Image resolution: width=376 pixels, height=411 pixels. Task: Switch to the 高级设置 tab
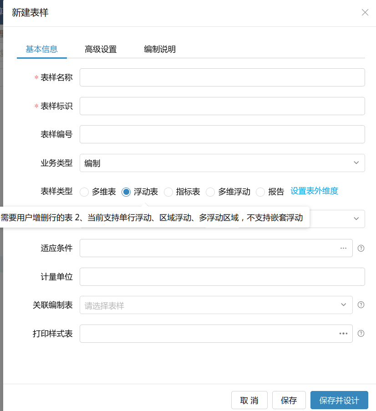(x=101, y=49)
